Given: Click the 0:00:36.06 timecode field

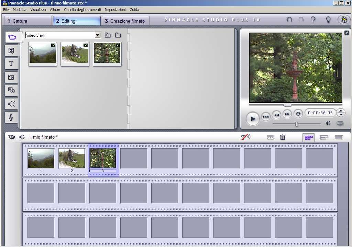Looking at the screenshot, I should tap(320, 113).
